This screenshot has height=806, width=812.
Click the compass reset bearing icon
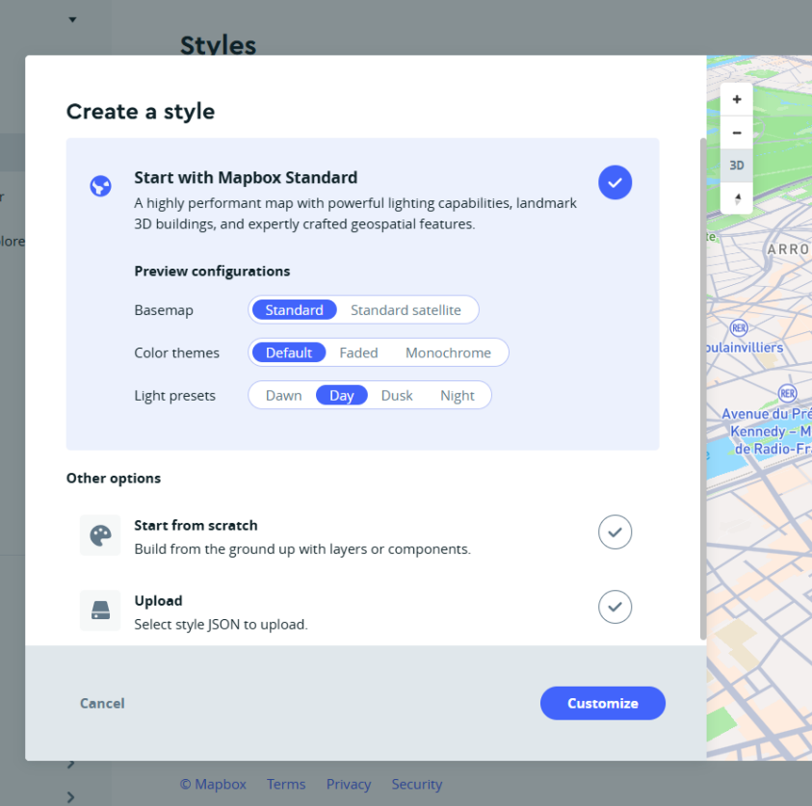pos(737,198)
